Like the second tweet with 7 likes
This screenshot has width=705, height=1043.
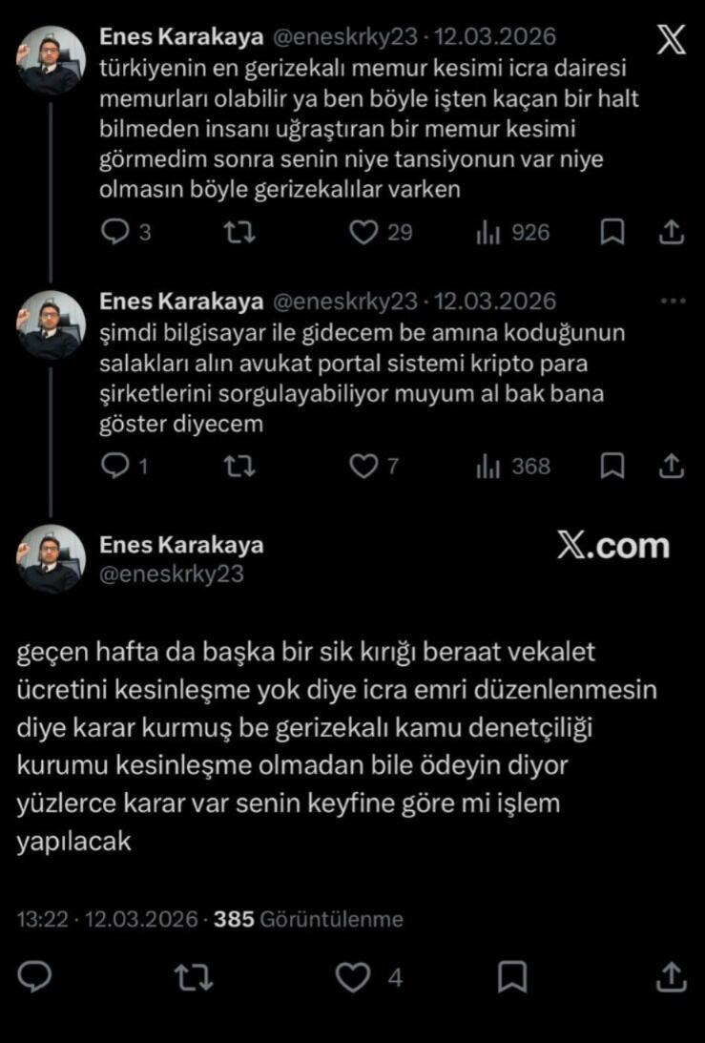[x=363, y=466]
